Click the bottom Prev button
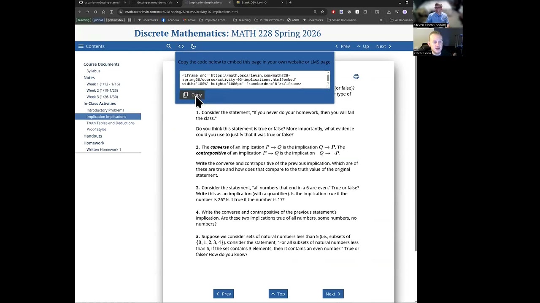This screenshot has width=540, height=303. pyautogui.click(x=224, y=294)
